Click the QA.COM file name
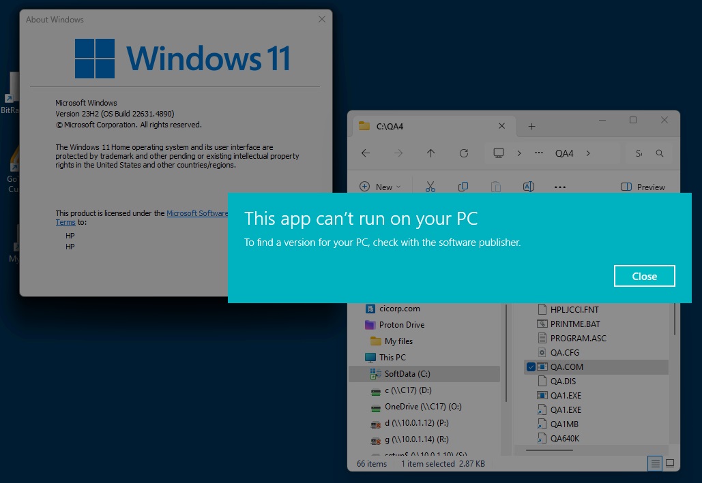702x483 pixels. click(x=567, y=367)
